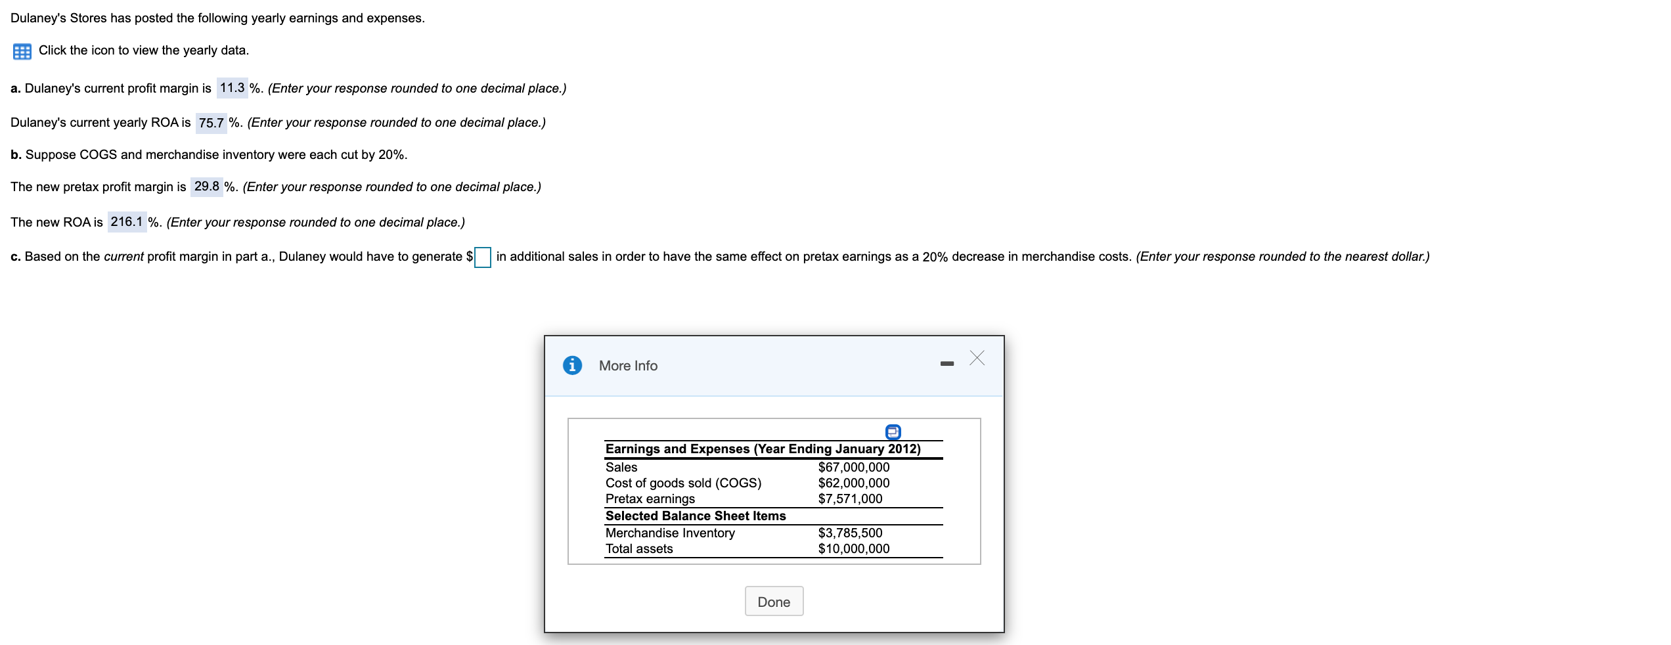Select the current profit margin field 11.3

[x=233, y=88]
